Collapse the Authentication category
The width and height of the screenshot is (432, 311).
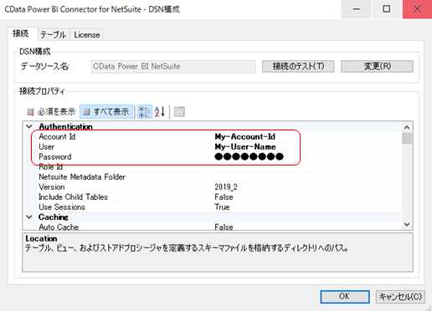click(29, 126)
